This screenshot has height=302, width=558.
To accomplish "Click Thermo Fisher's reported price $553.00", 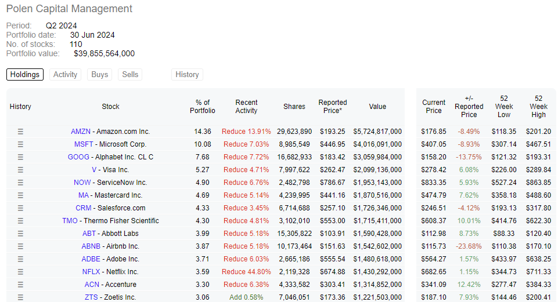I will [x=332, y=221].
